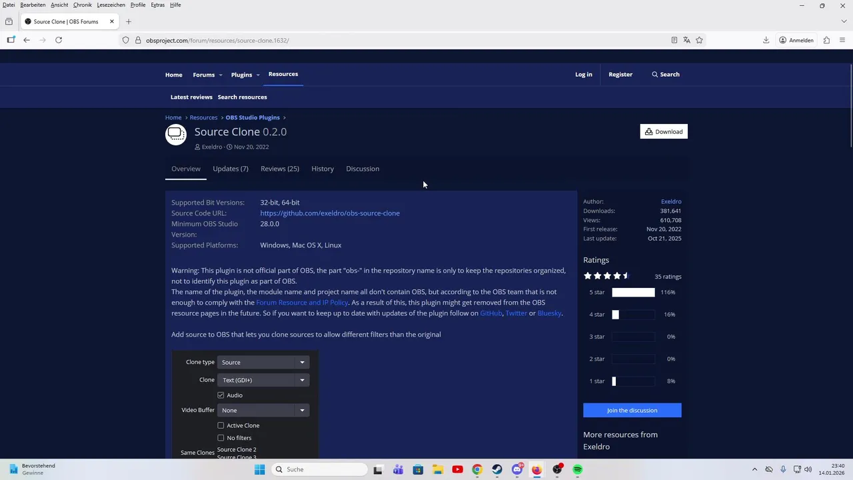853x480 pixels.
Task: Click the Download button
Action: tap(664, 131)
